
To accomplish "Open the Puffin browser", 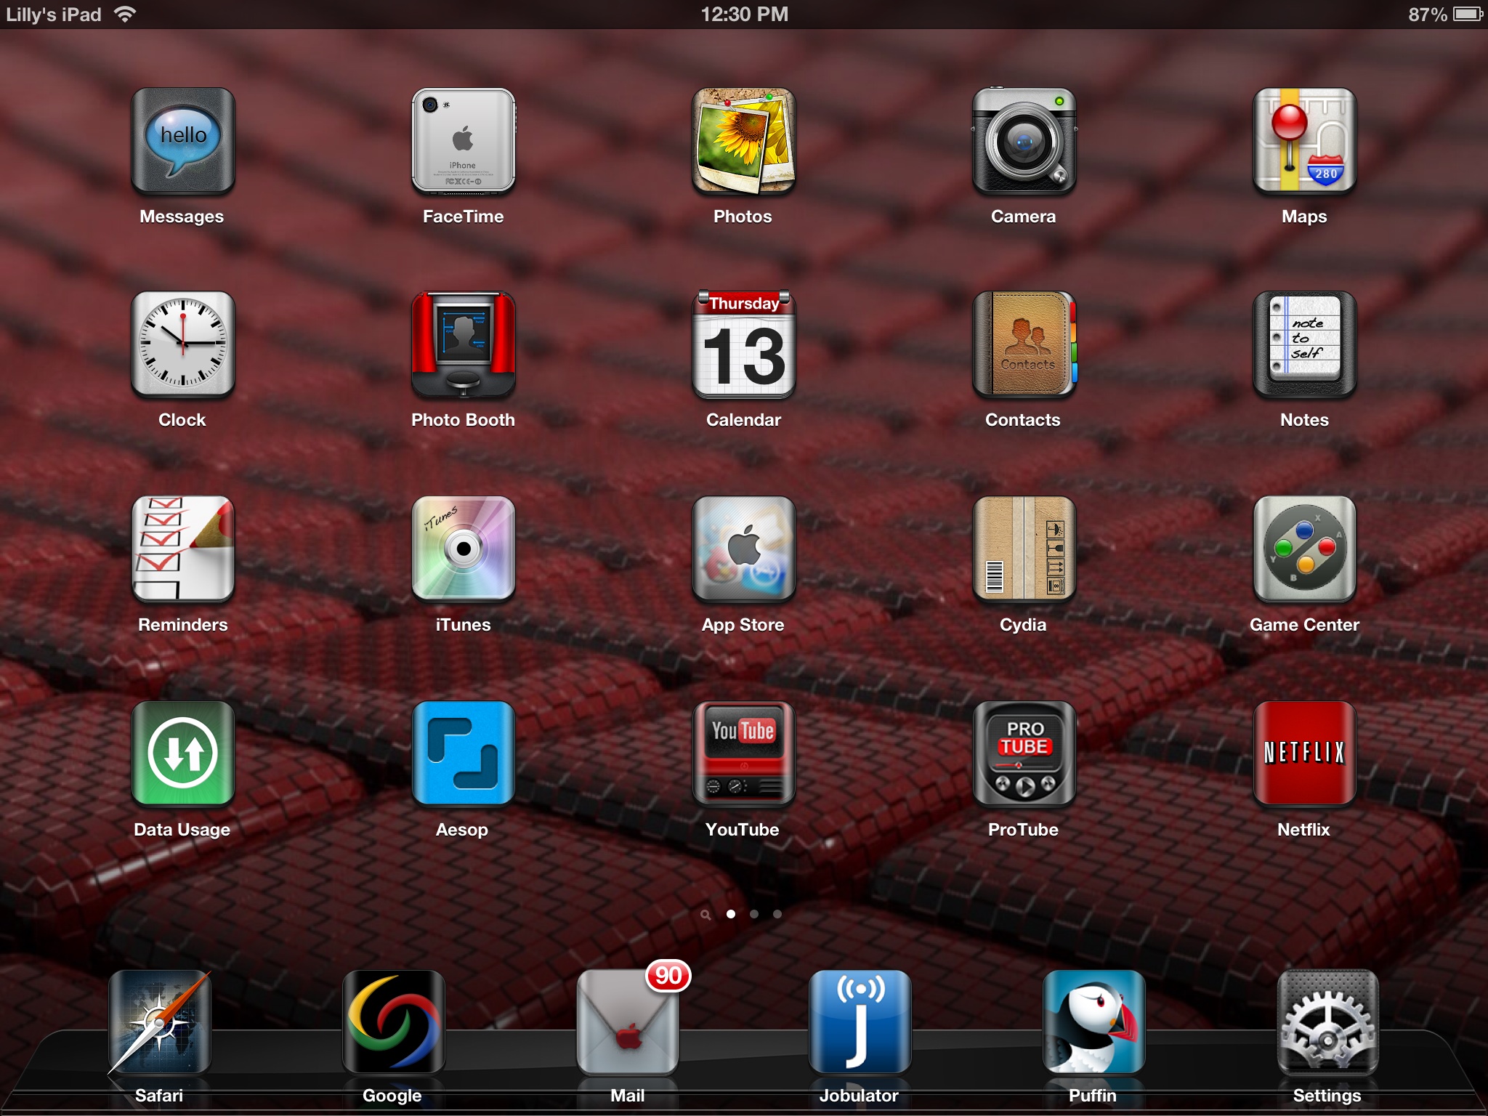I will [x=1093, y=1022].
